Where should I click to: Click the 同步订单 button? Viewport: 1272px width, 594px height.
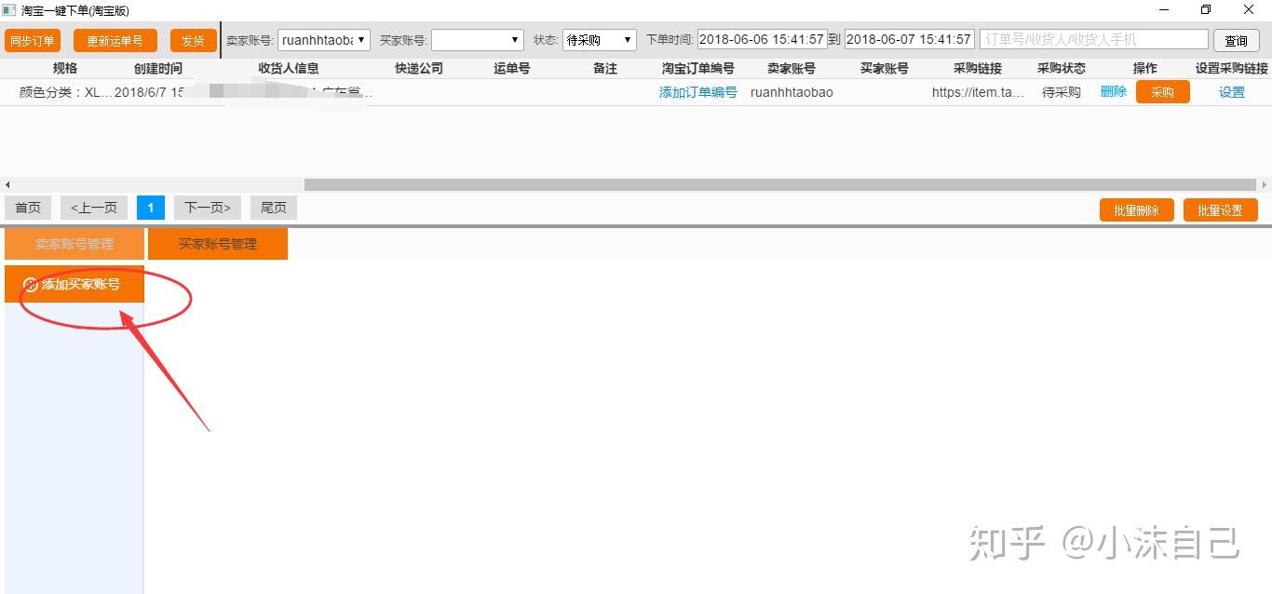click(x=33, y=41)
